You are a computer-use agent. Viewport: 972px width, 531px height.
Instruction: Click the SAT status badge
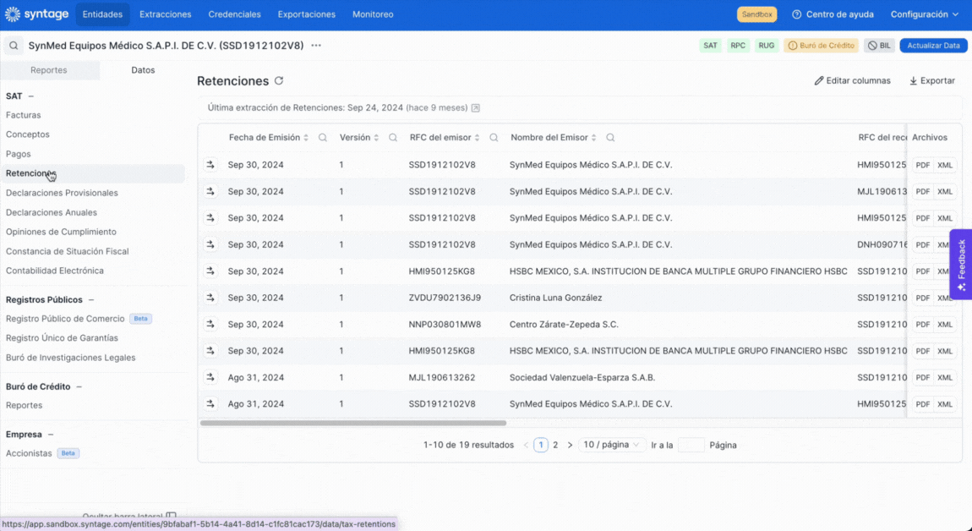click(x=710, y=46)
